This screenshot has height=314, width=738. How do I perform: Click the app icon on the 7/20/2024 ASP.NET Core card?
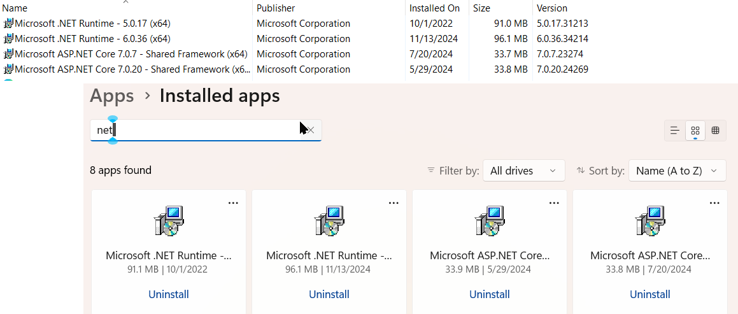click(650, 222)
